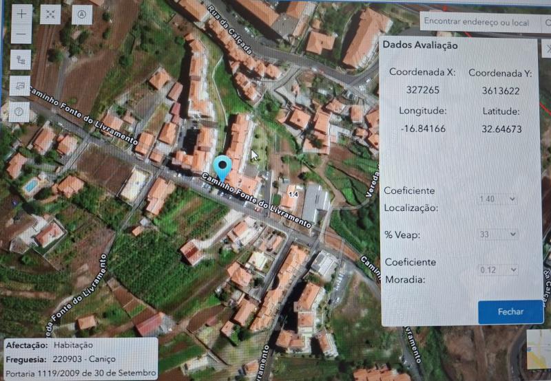Click the Freguesia 220903 - Caniço line
551x381 pixels.
click(61, 360)
